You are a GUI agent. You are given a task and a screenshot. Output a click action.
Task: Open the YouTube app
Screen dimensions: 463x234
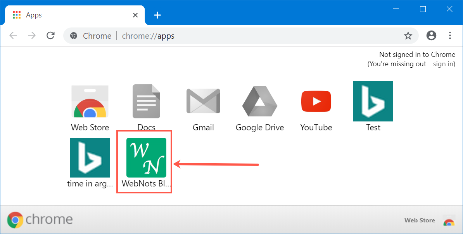(316, 101)
